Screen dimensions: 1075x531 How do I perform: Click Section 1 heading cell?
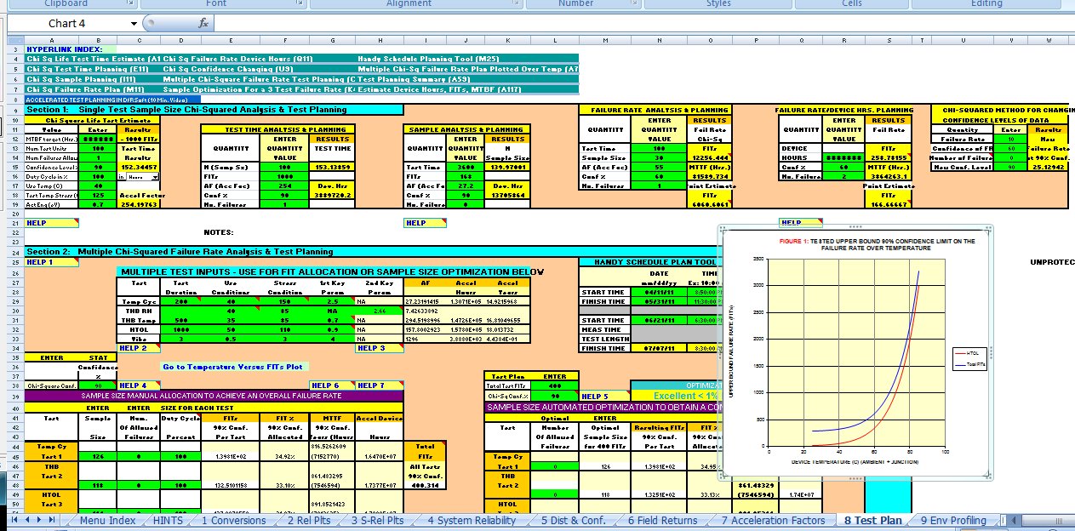214,109
